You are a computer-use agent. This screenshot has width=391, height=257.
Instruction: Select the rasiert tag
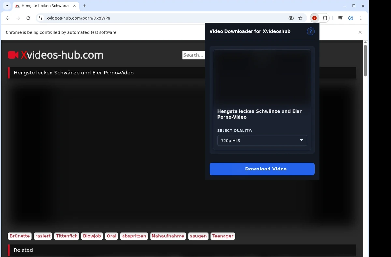pos(43,236)
